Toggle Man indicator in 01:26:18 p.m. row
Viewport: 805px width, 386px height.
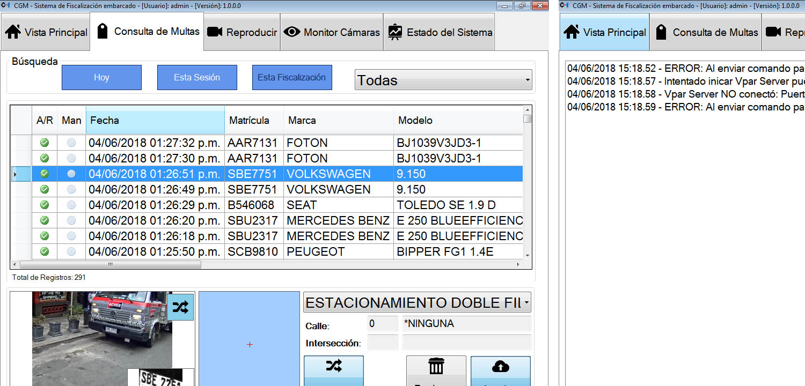(71, 236)
